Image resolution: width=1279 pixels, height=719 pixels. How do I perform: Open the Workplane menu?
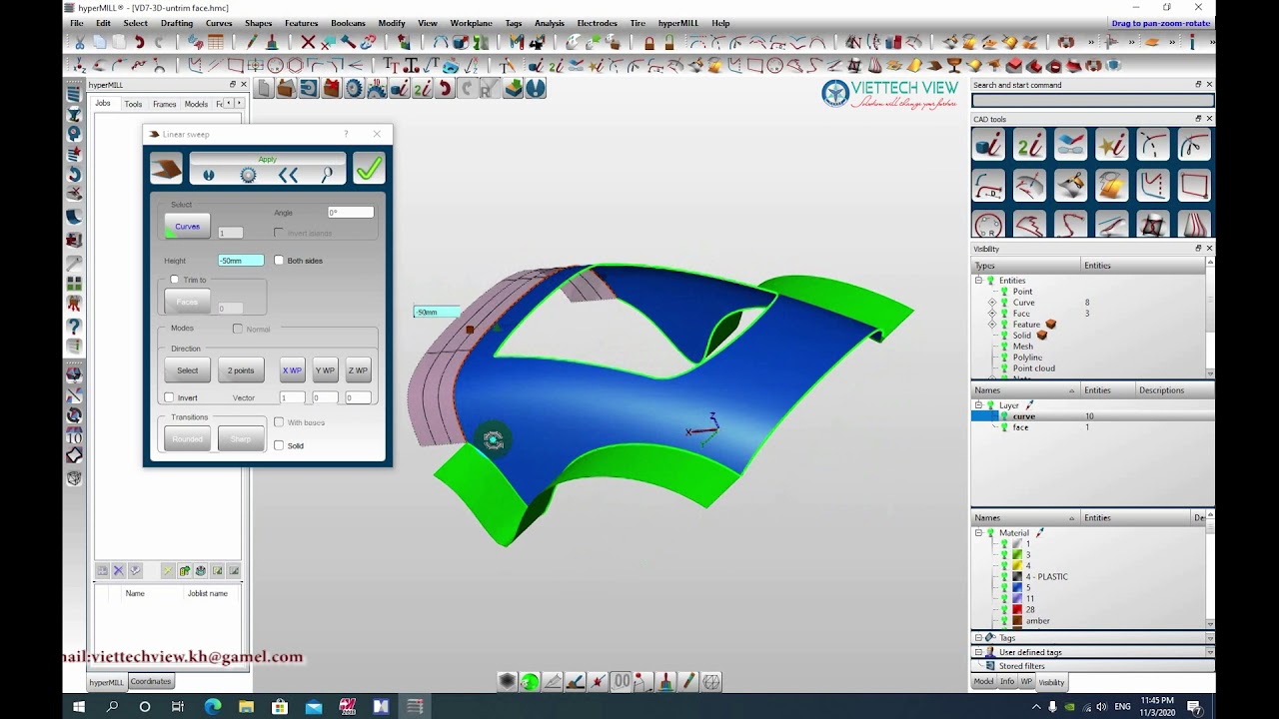point(471,23)
